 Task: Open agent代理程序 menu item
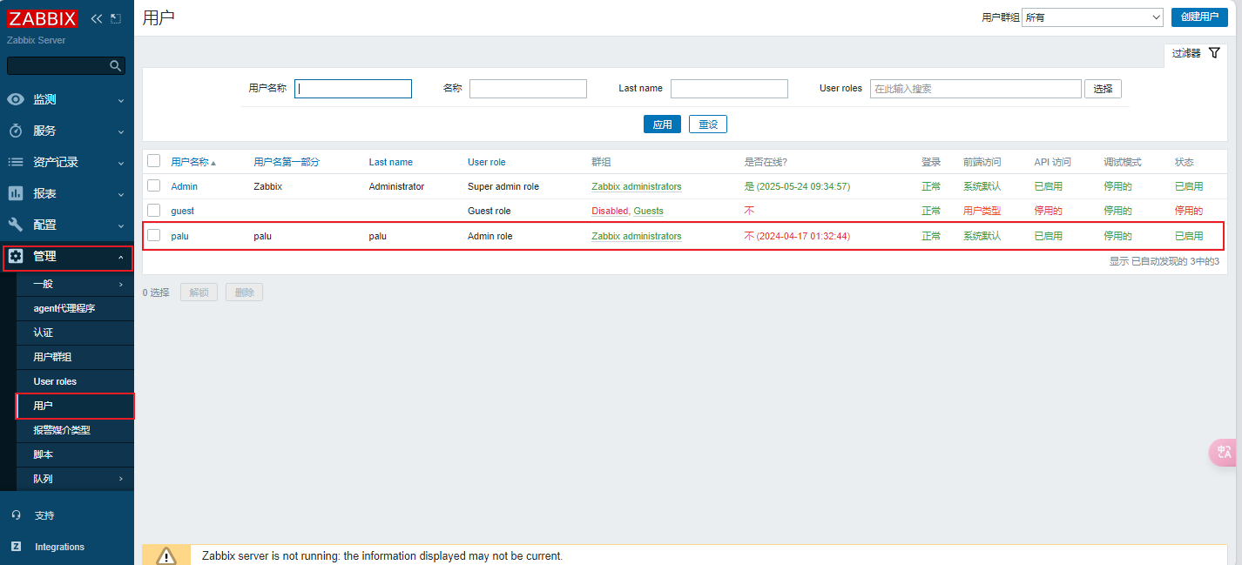(x=75, y=308)
